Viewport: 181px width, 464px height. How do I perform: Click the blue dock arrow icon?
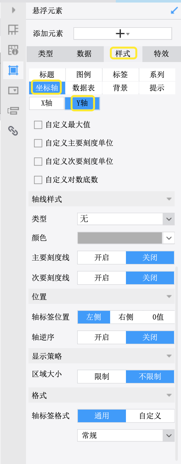174,11
